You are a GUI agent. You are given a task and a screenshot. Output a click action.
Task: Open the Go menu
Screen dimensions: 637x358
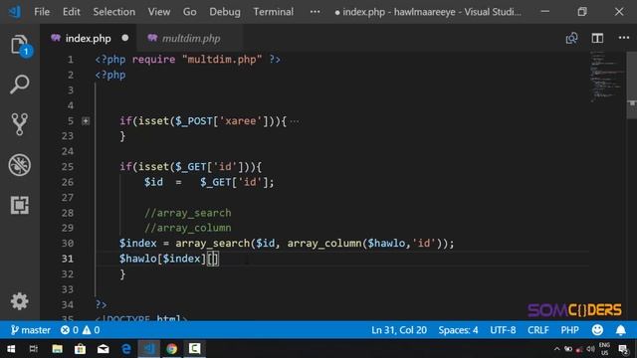coord(189,12)
